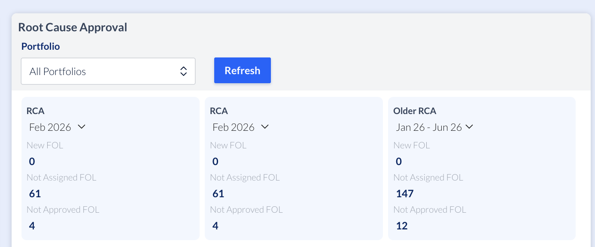Click Not Approved FOL label in Older RCA card
The width and height of the screenshot is (595, 247).
(x=430, y=210)
